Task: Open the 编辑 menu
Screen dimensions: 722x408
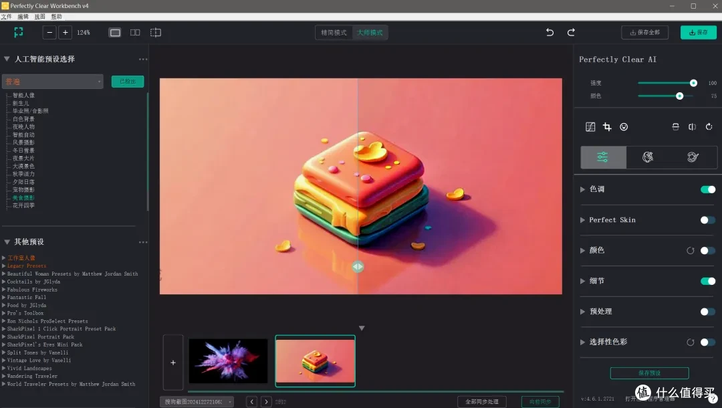Action: coord(23,17)
